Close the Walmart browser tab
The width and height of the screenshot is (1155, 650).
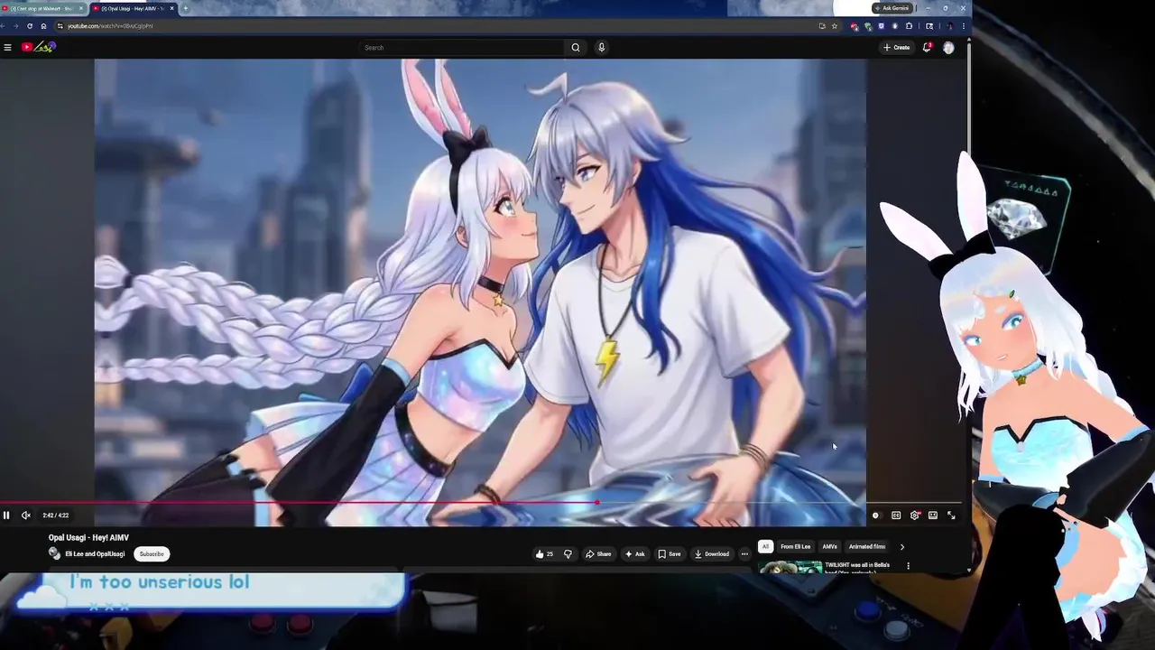(81, 8)
